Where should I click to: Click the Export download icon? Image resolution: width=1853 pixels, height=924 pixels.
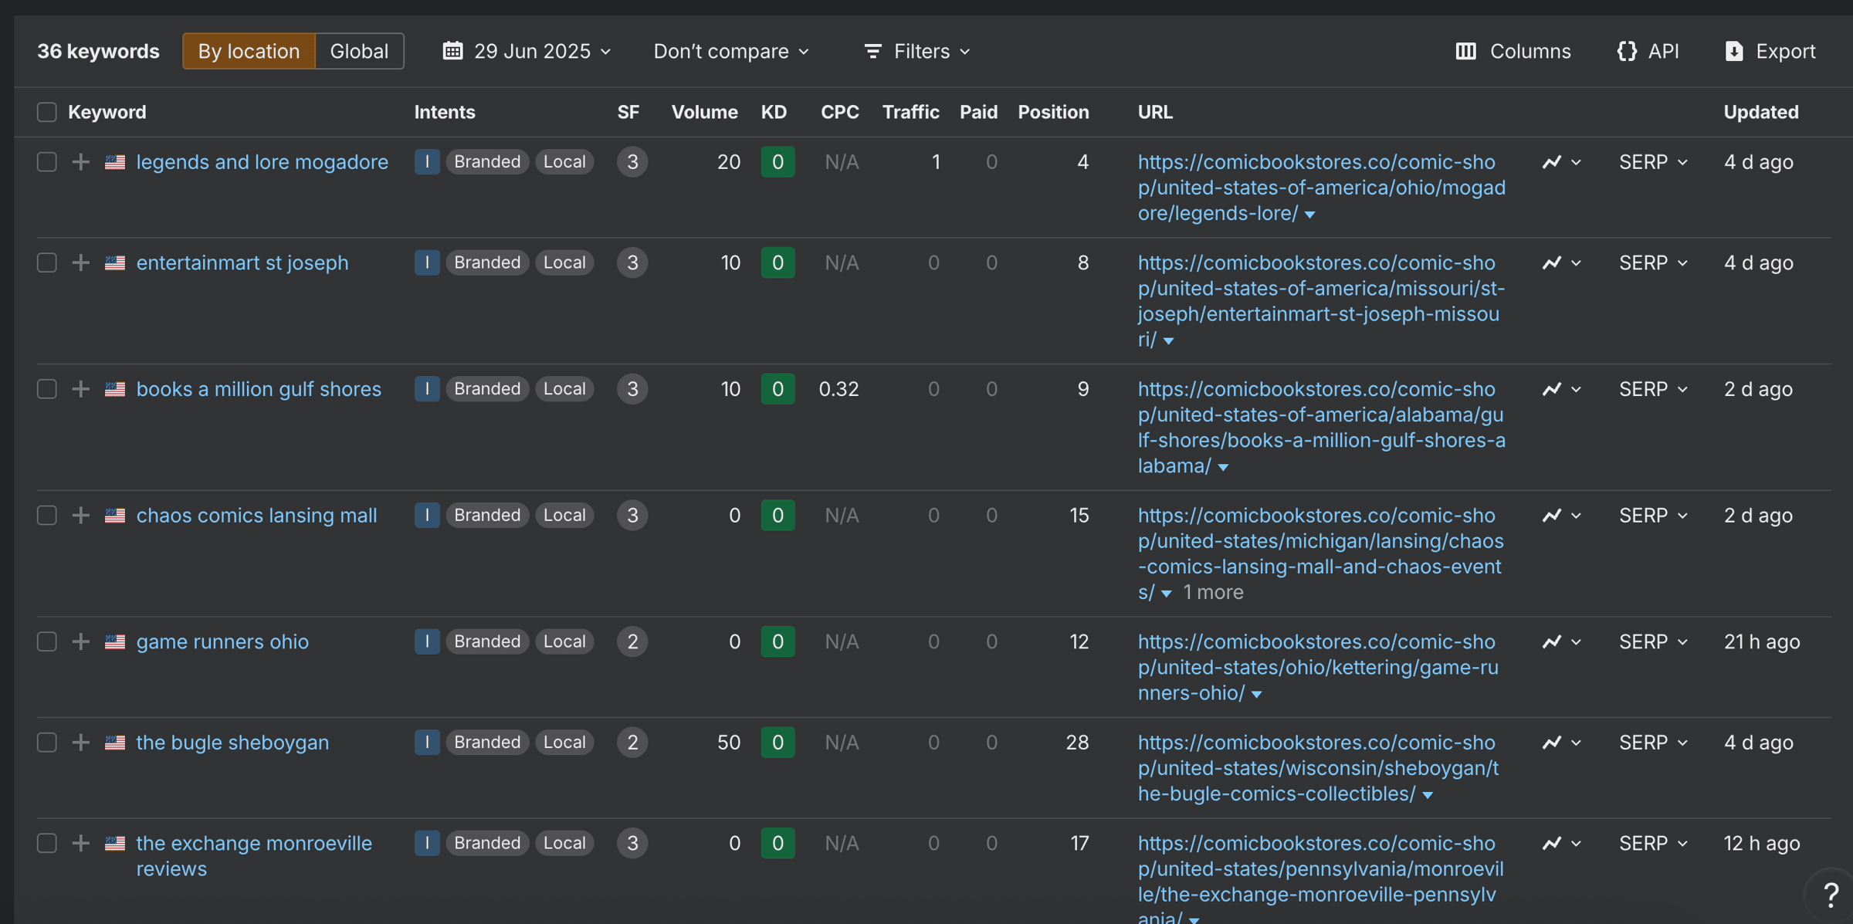[x=1734, y=51]
